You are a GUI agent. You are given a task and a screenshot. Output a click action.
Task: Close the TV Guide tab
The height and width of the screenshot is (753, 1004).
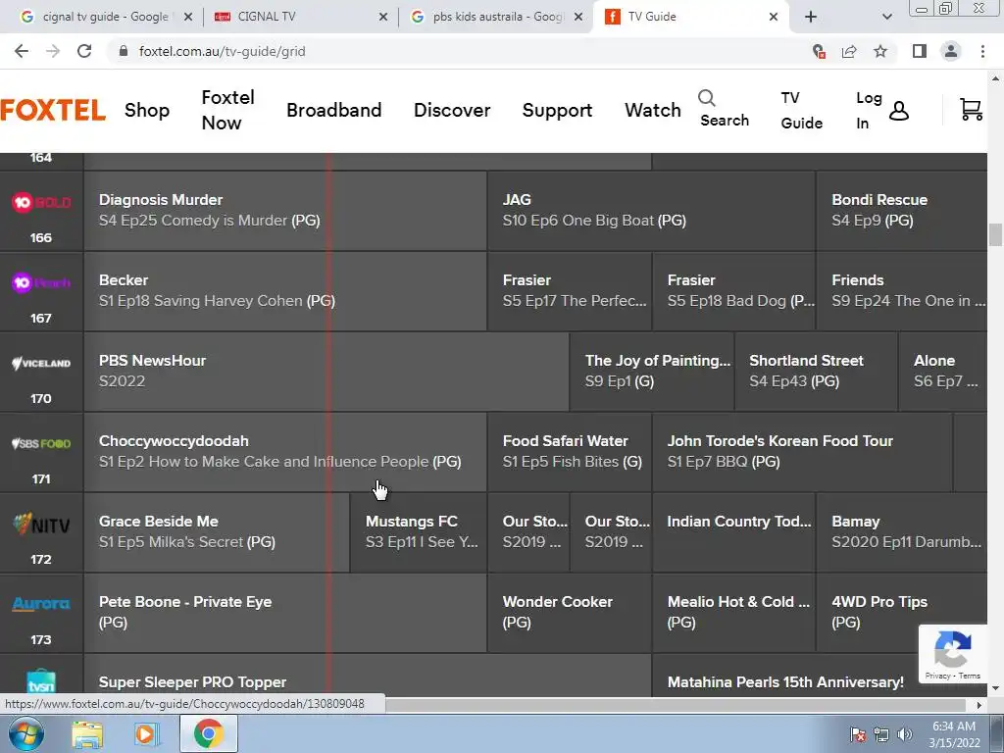[774, 17]
